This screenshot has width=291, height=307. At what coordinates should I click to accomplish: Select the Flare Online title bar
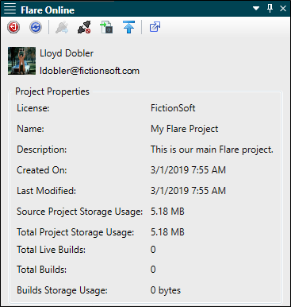tap(145, 9)
